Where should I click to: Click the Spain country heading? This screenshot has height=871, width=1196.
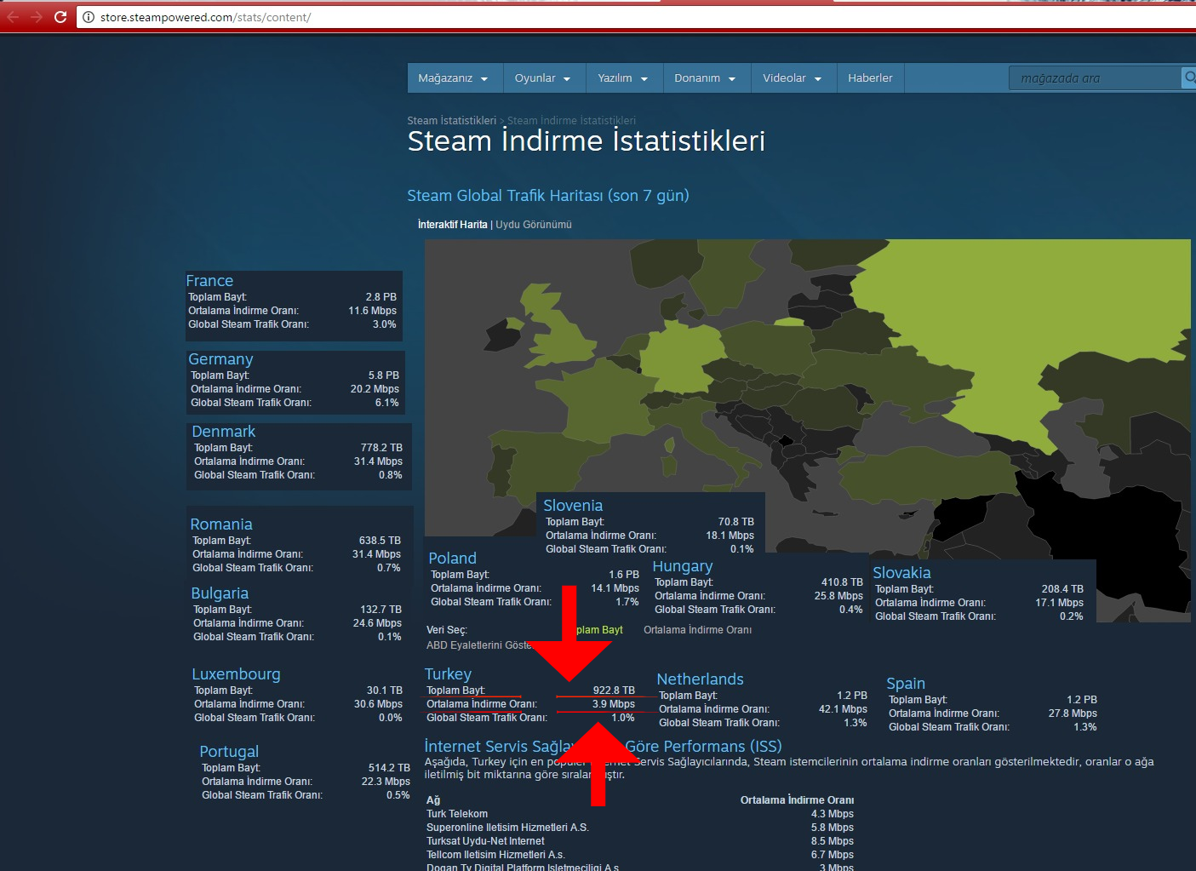tap(906, 684)
